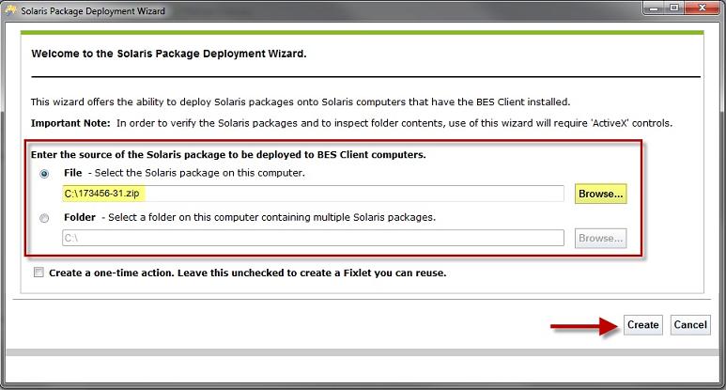Viewport: 726px width, 390px height.
Task: Click the 'Select the Solaris package on this computer' text
Action: click(199, 173)
